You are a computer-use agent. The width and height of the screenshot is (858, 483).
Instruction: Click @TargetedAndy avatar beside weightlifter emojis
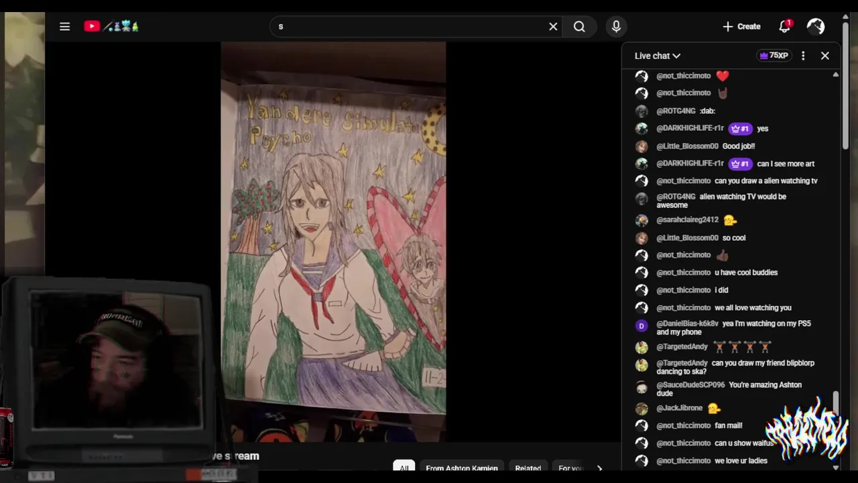pos(641,347)
